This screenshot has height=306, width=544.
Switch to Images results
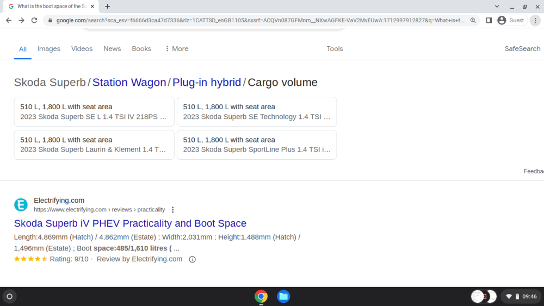click(x=49, y=49)
